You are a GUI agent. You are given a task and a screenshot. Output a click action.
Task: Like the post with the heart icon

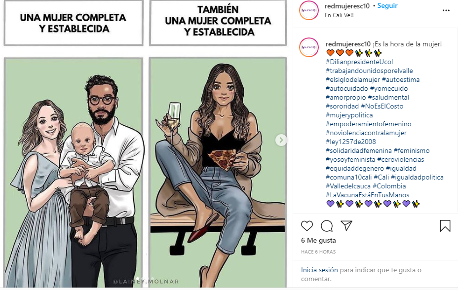coord(307,226)
